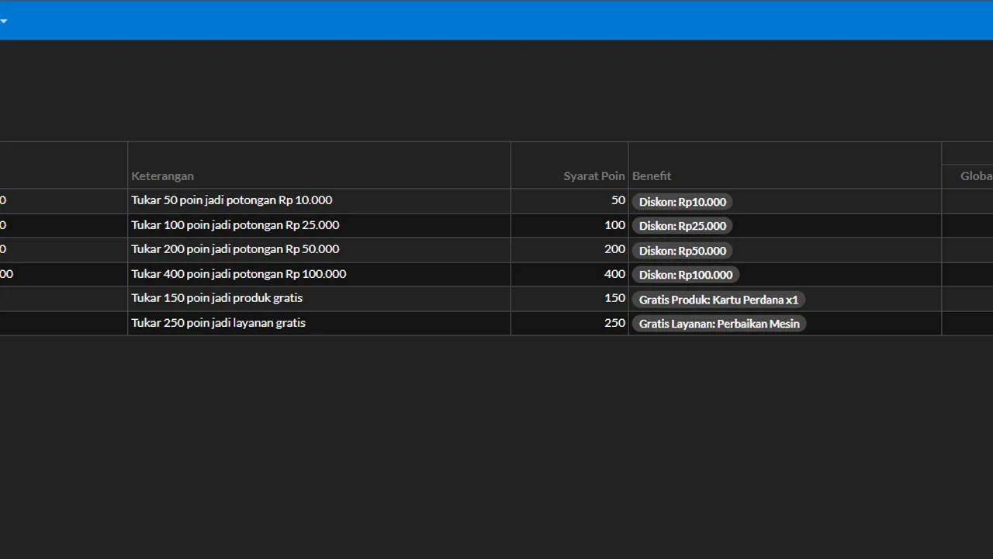993x559 pixels.
Task: Click the Diskon: Rp50.000 benefit tag
Action: (x=683, y=251)
